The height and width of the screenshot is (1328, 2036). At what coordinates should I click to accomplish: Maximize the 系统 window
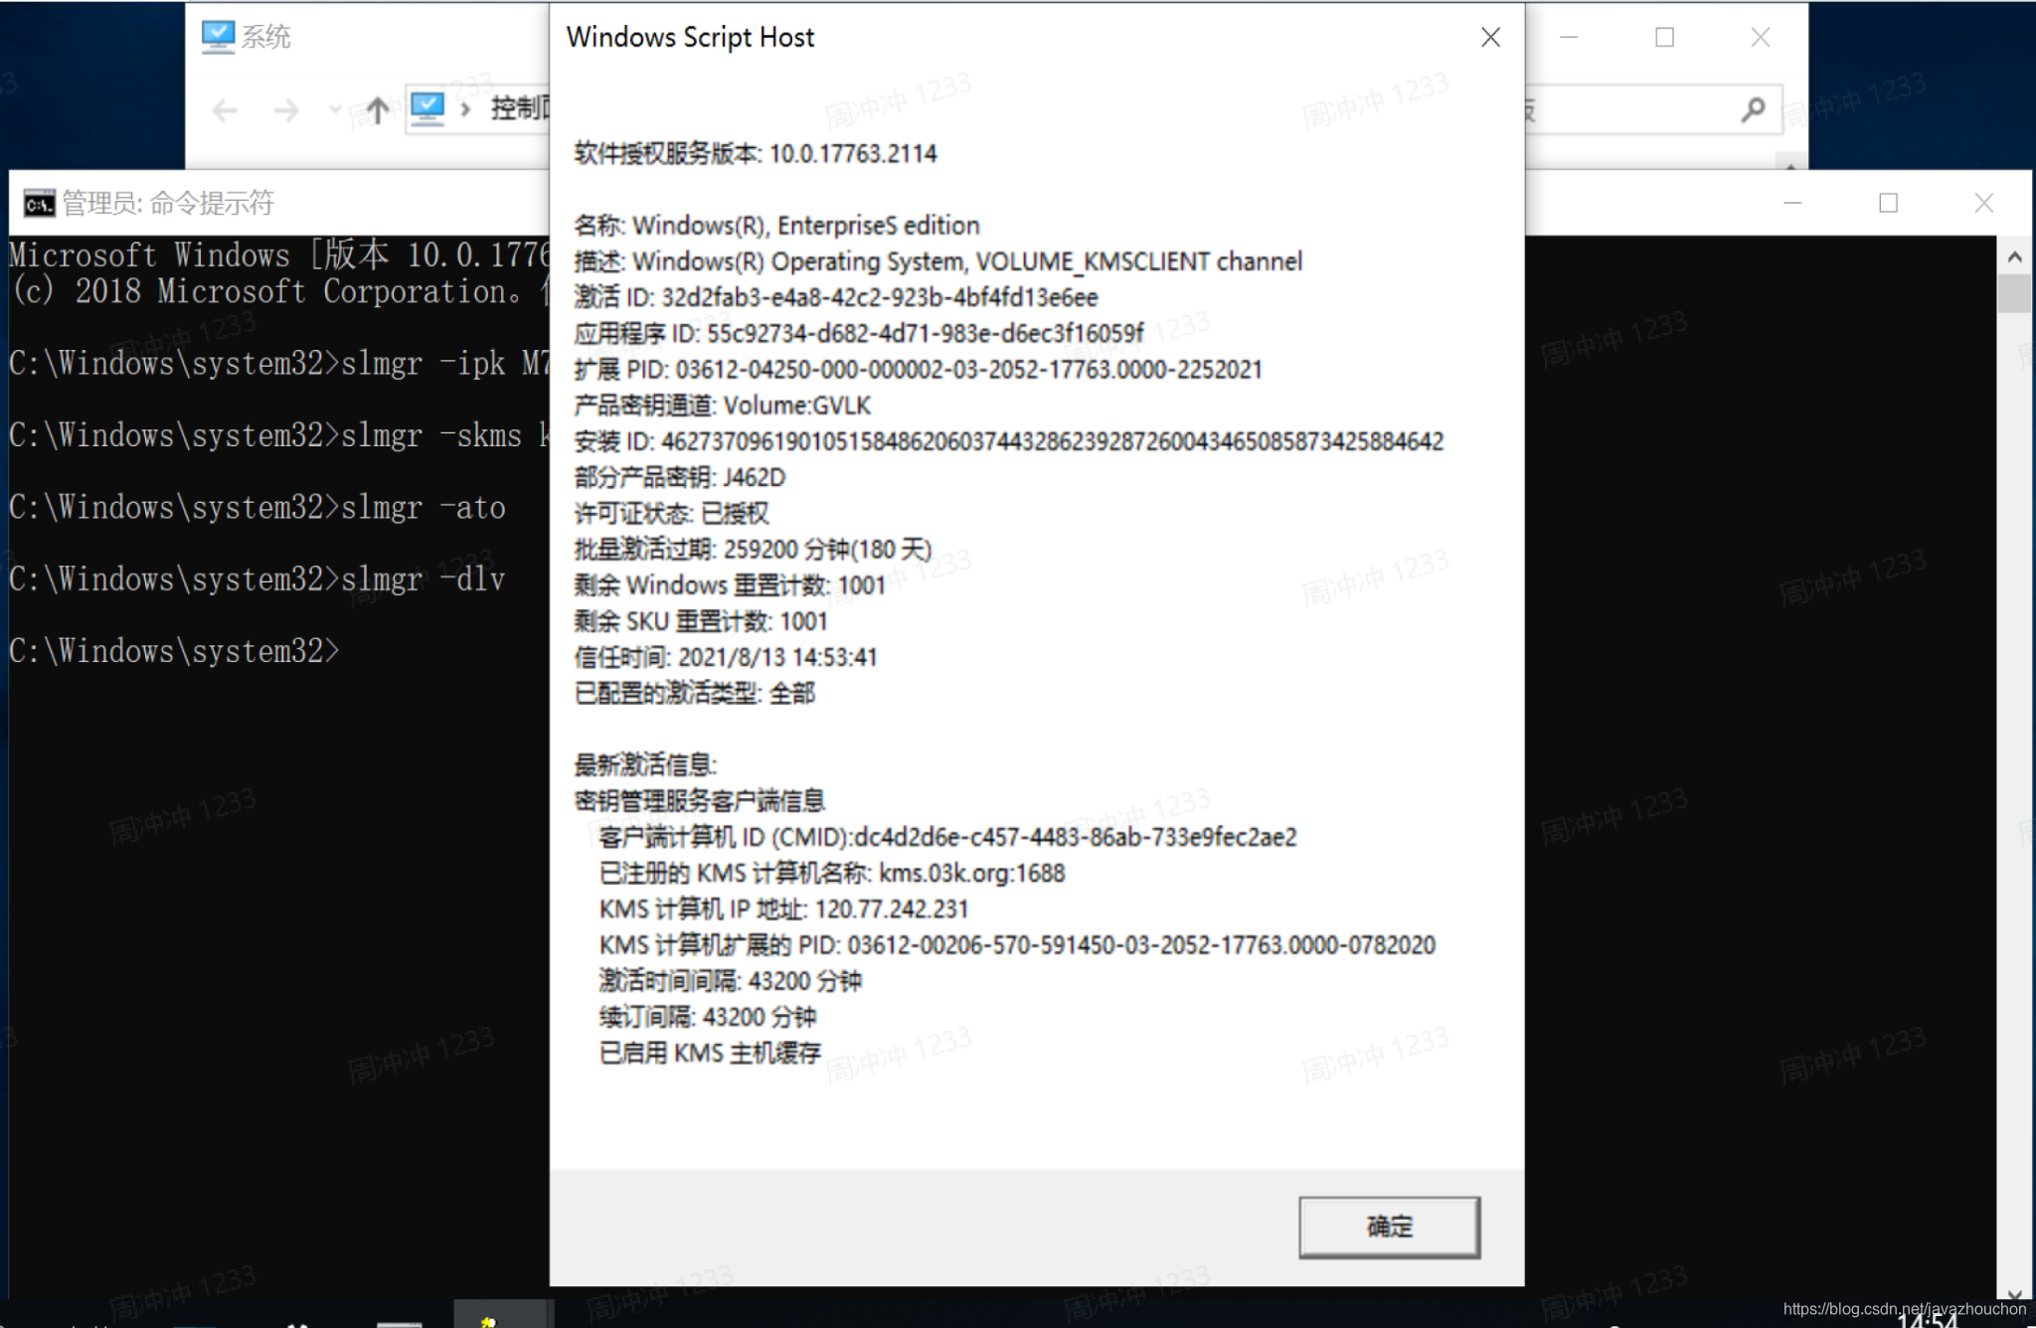point(1664,37)
